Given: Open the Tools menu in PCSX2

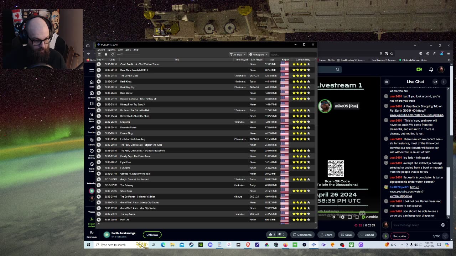Looking at the screenshot, I should (128, 50).
